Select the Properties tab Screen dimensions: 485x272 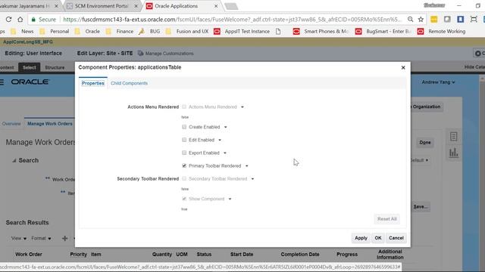[92, 83]
